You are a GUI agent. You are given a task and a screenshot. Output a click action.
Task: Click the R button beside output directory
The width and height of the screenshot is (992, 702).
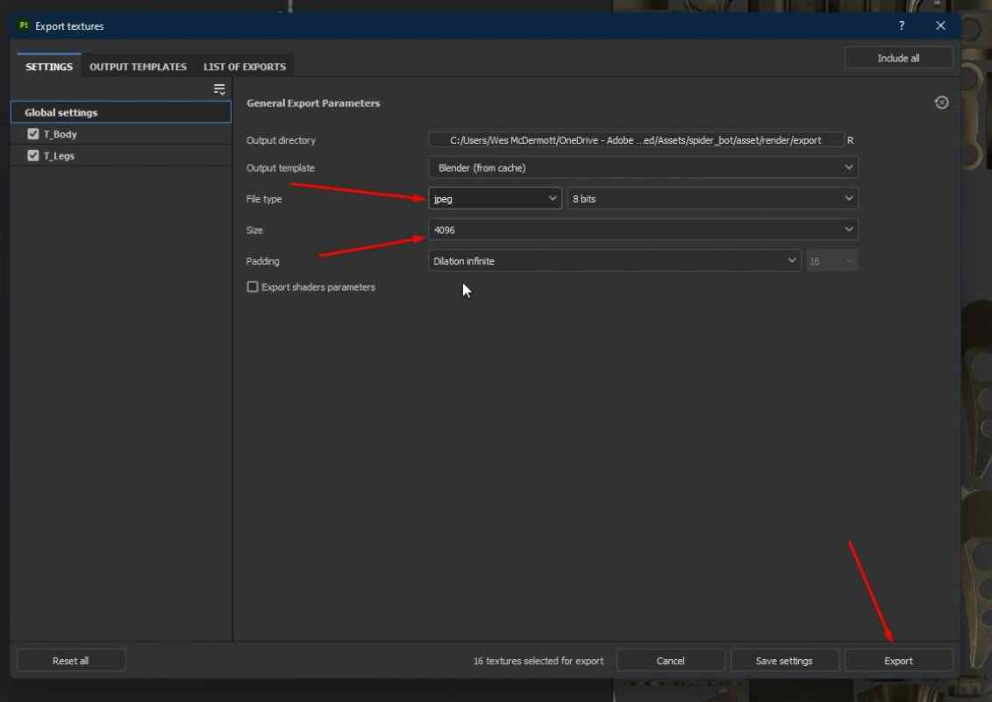[850, 139]
